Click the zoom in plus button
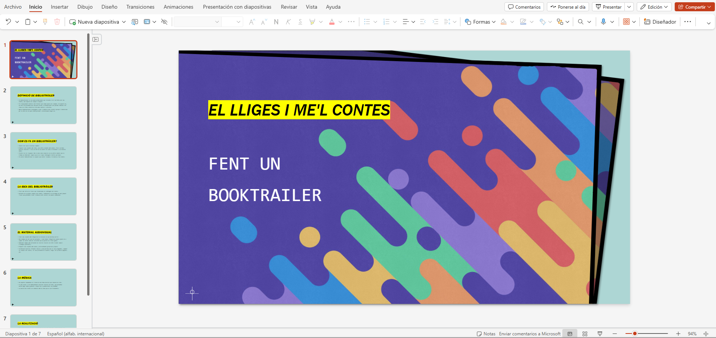 tap(678, 333)
